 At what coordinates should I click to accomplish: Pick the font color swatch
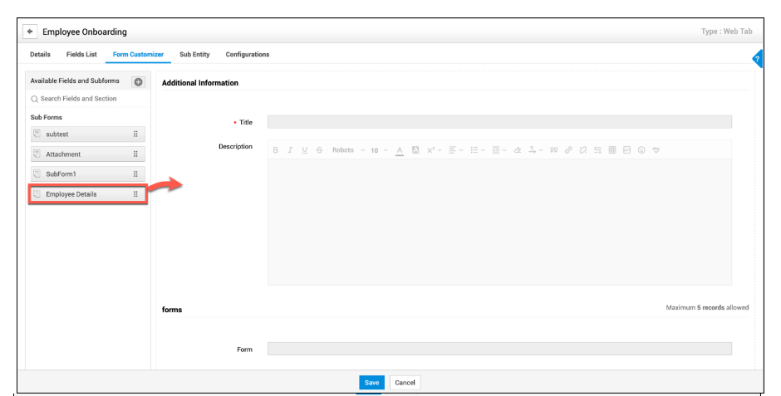click(400, 150)
